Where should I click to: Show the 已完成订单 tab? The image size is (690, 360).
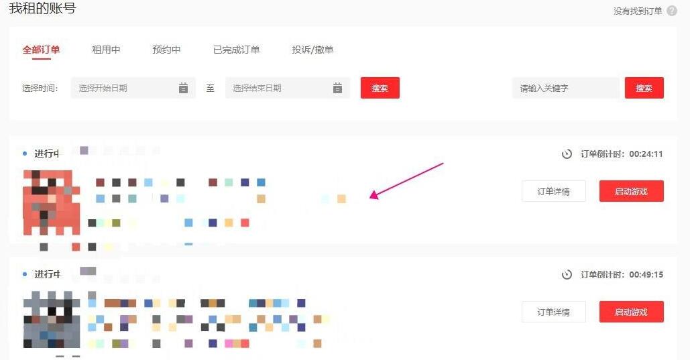[x=236, y=50]
